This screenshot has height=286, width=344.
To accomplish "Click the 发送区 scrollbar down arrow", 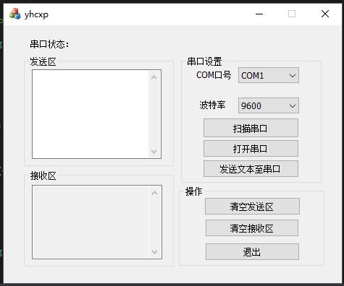I will 154,152.
